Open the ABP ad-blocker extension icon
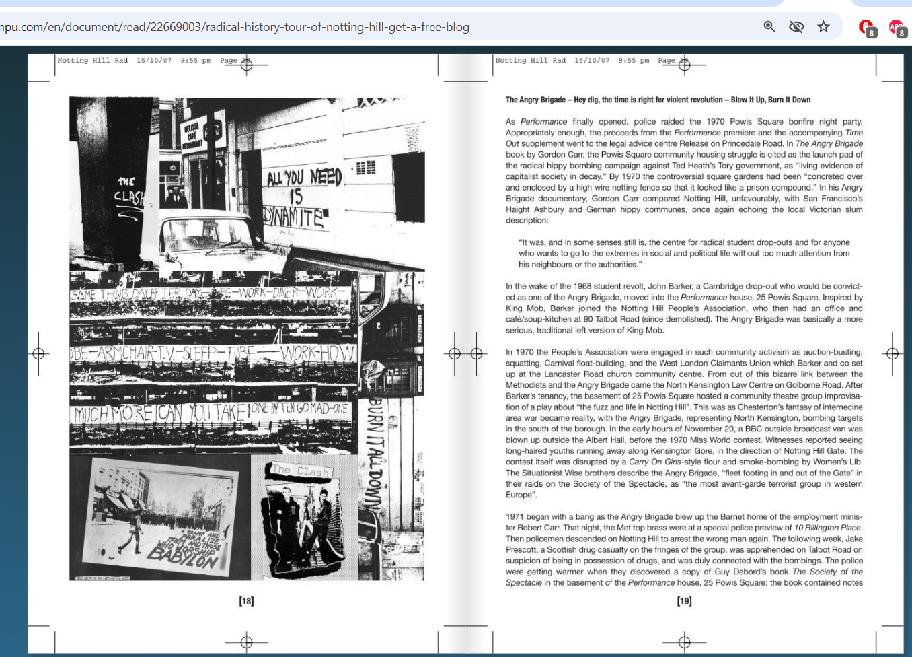Image resolution: width=912 pixels, height=657 pixels. pyautogui.click(x=897, y=28)
